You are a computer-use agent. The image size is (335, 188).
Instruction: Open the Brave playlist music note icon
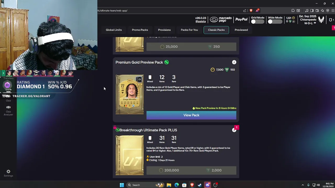click(306, 10)
